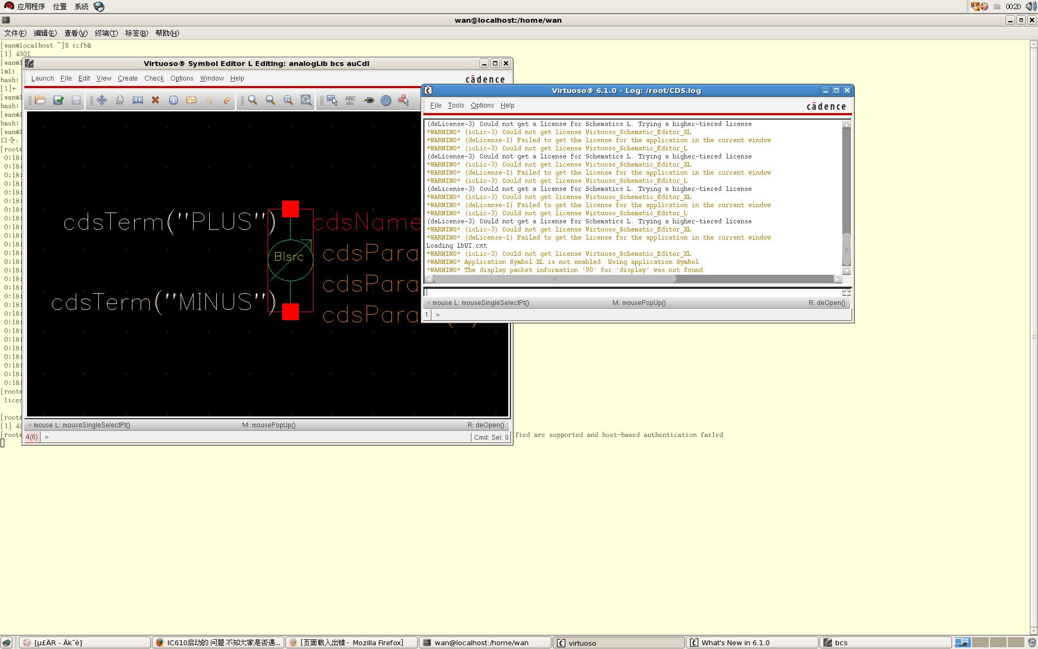Open the 应用程序 Applications panel menu
Image resolution: width=1038 pixels, height=649 pixels.
point(31,6)
